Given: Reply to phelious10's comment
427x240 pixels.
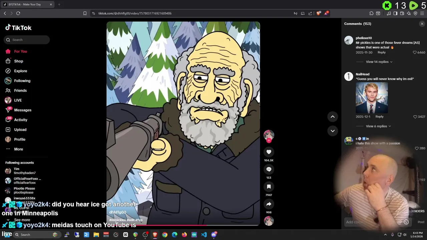Looking at the screenshot, I should (x=381, y=52).
